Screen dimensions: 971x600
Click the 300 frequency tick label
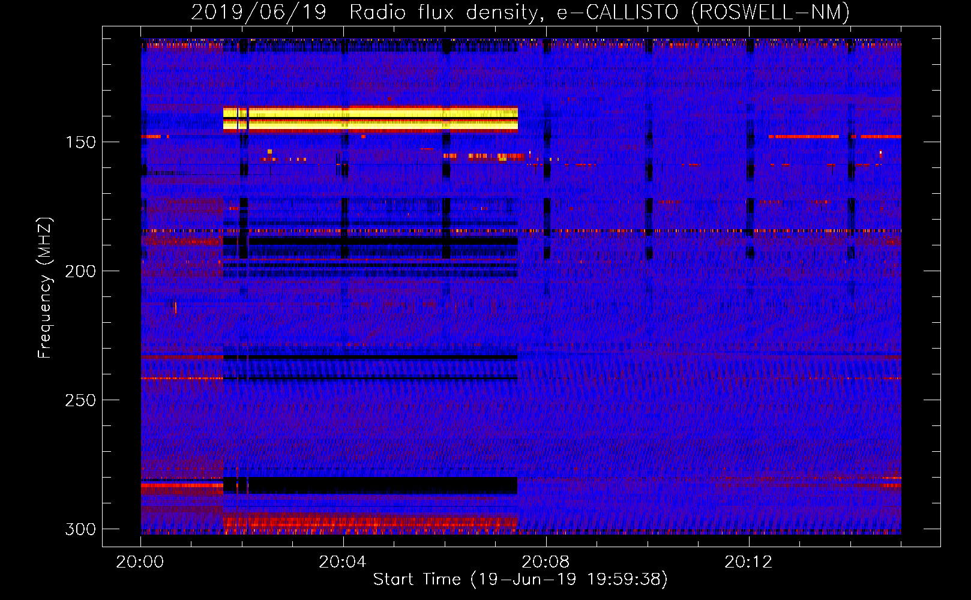(80, 529)
